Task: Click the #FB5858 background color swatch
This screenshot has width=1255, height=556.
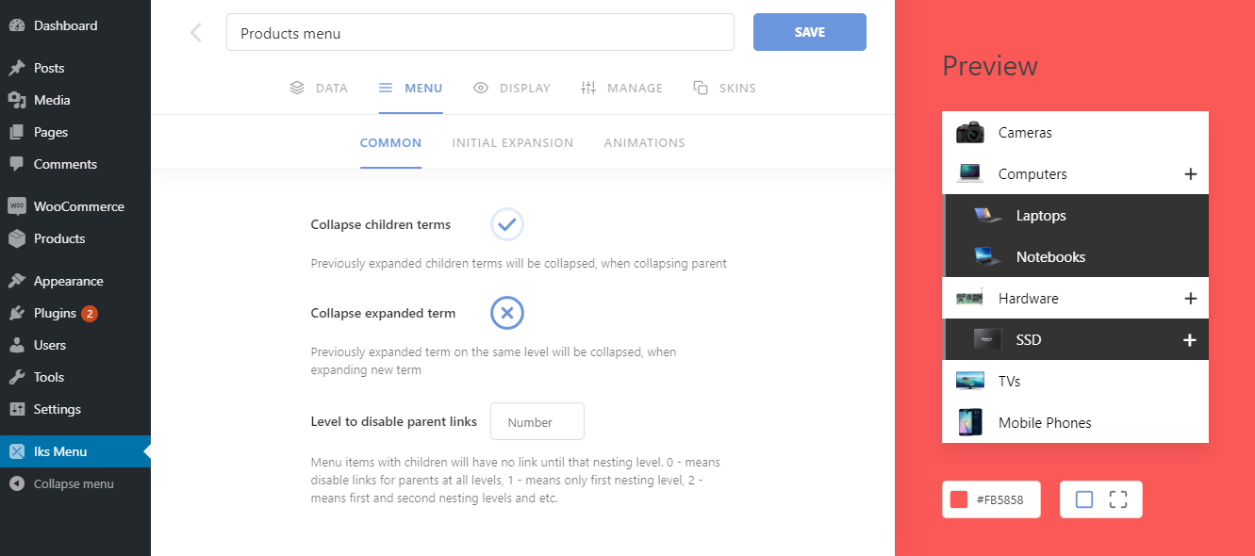Action: coord(959,499)
